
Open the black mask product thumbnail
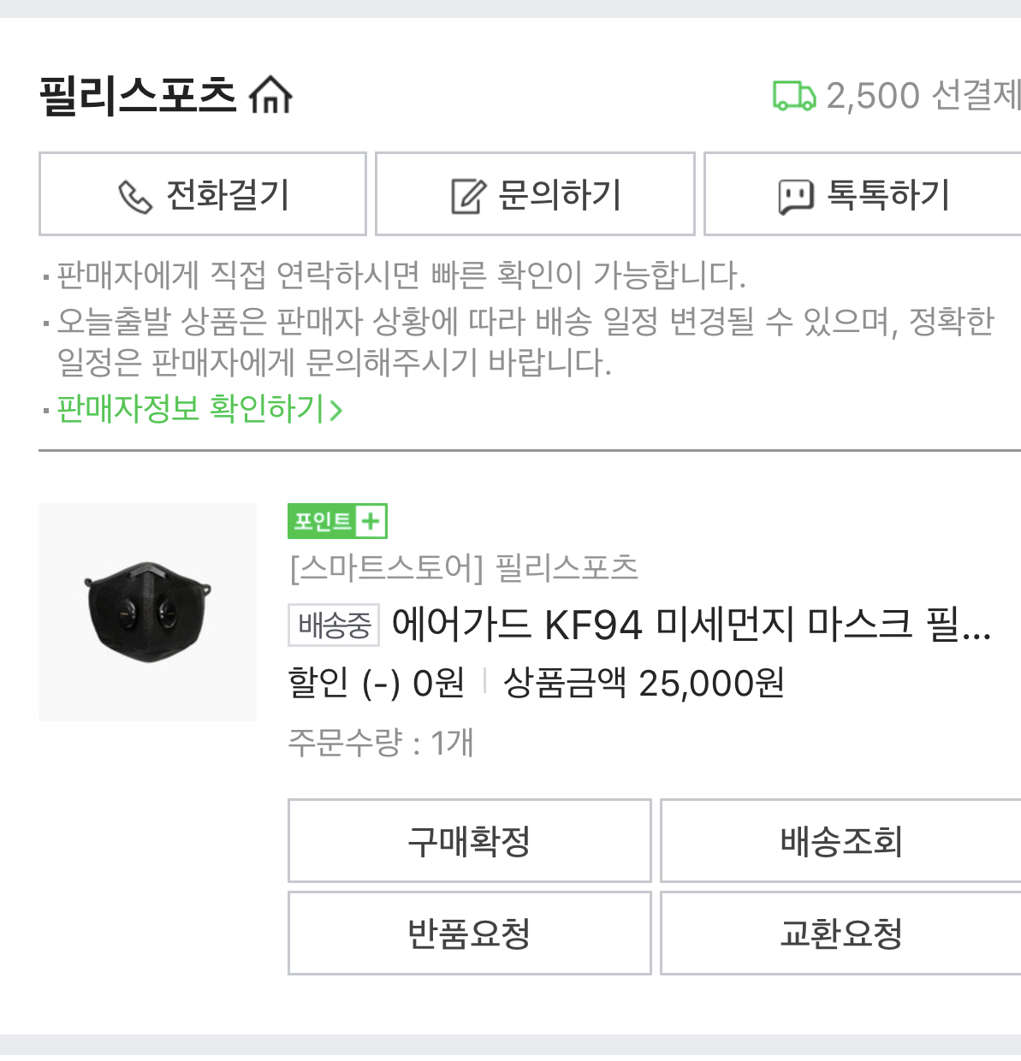click(x=147, y=612)
